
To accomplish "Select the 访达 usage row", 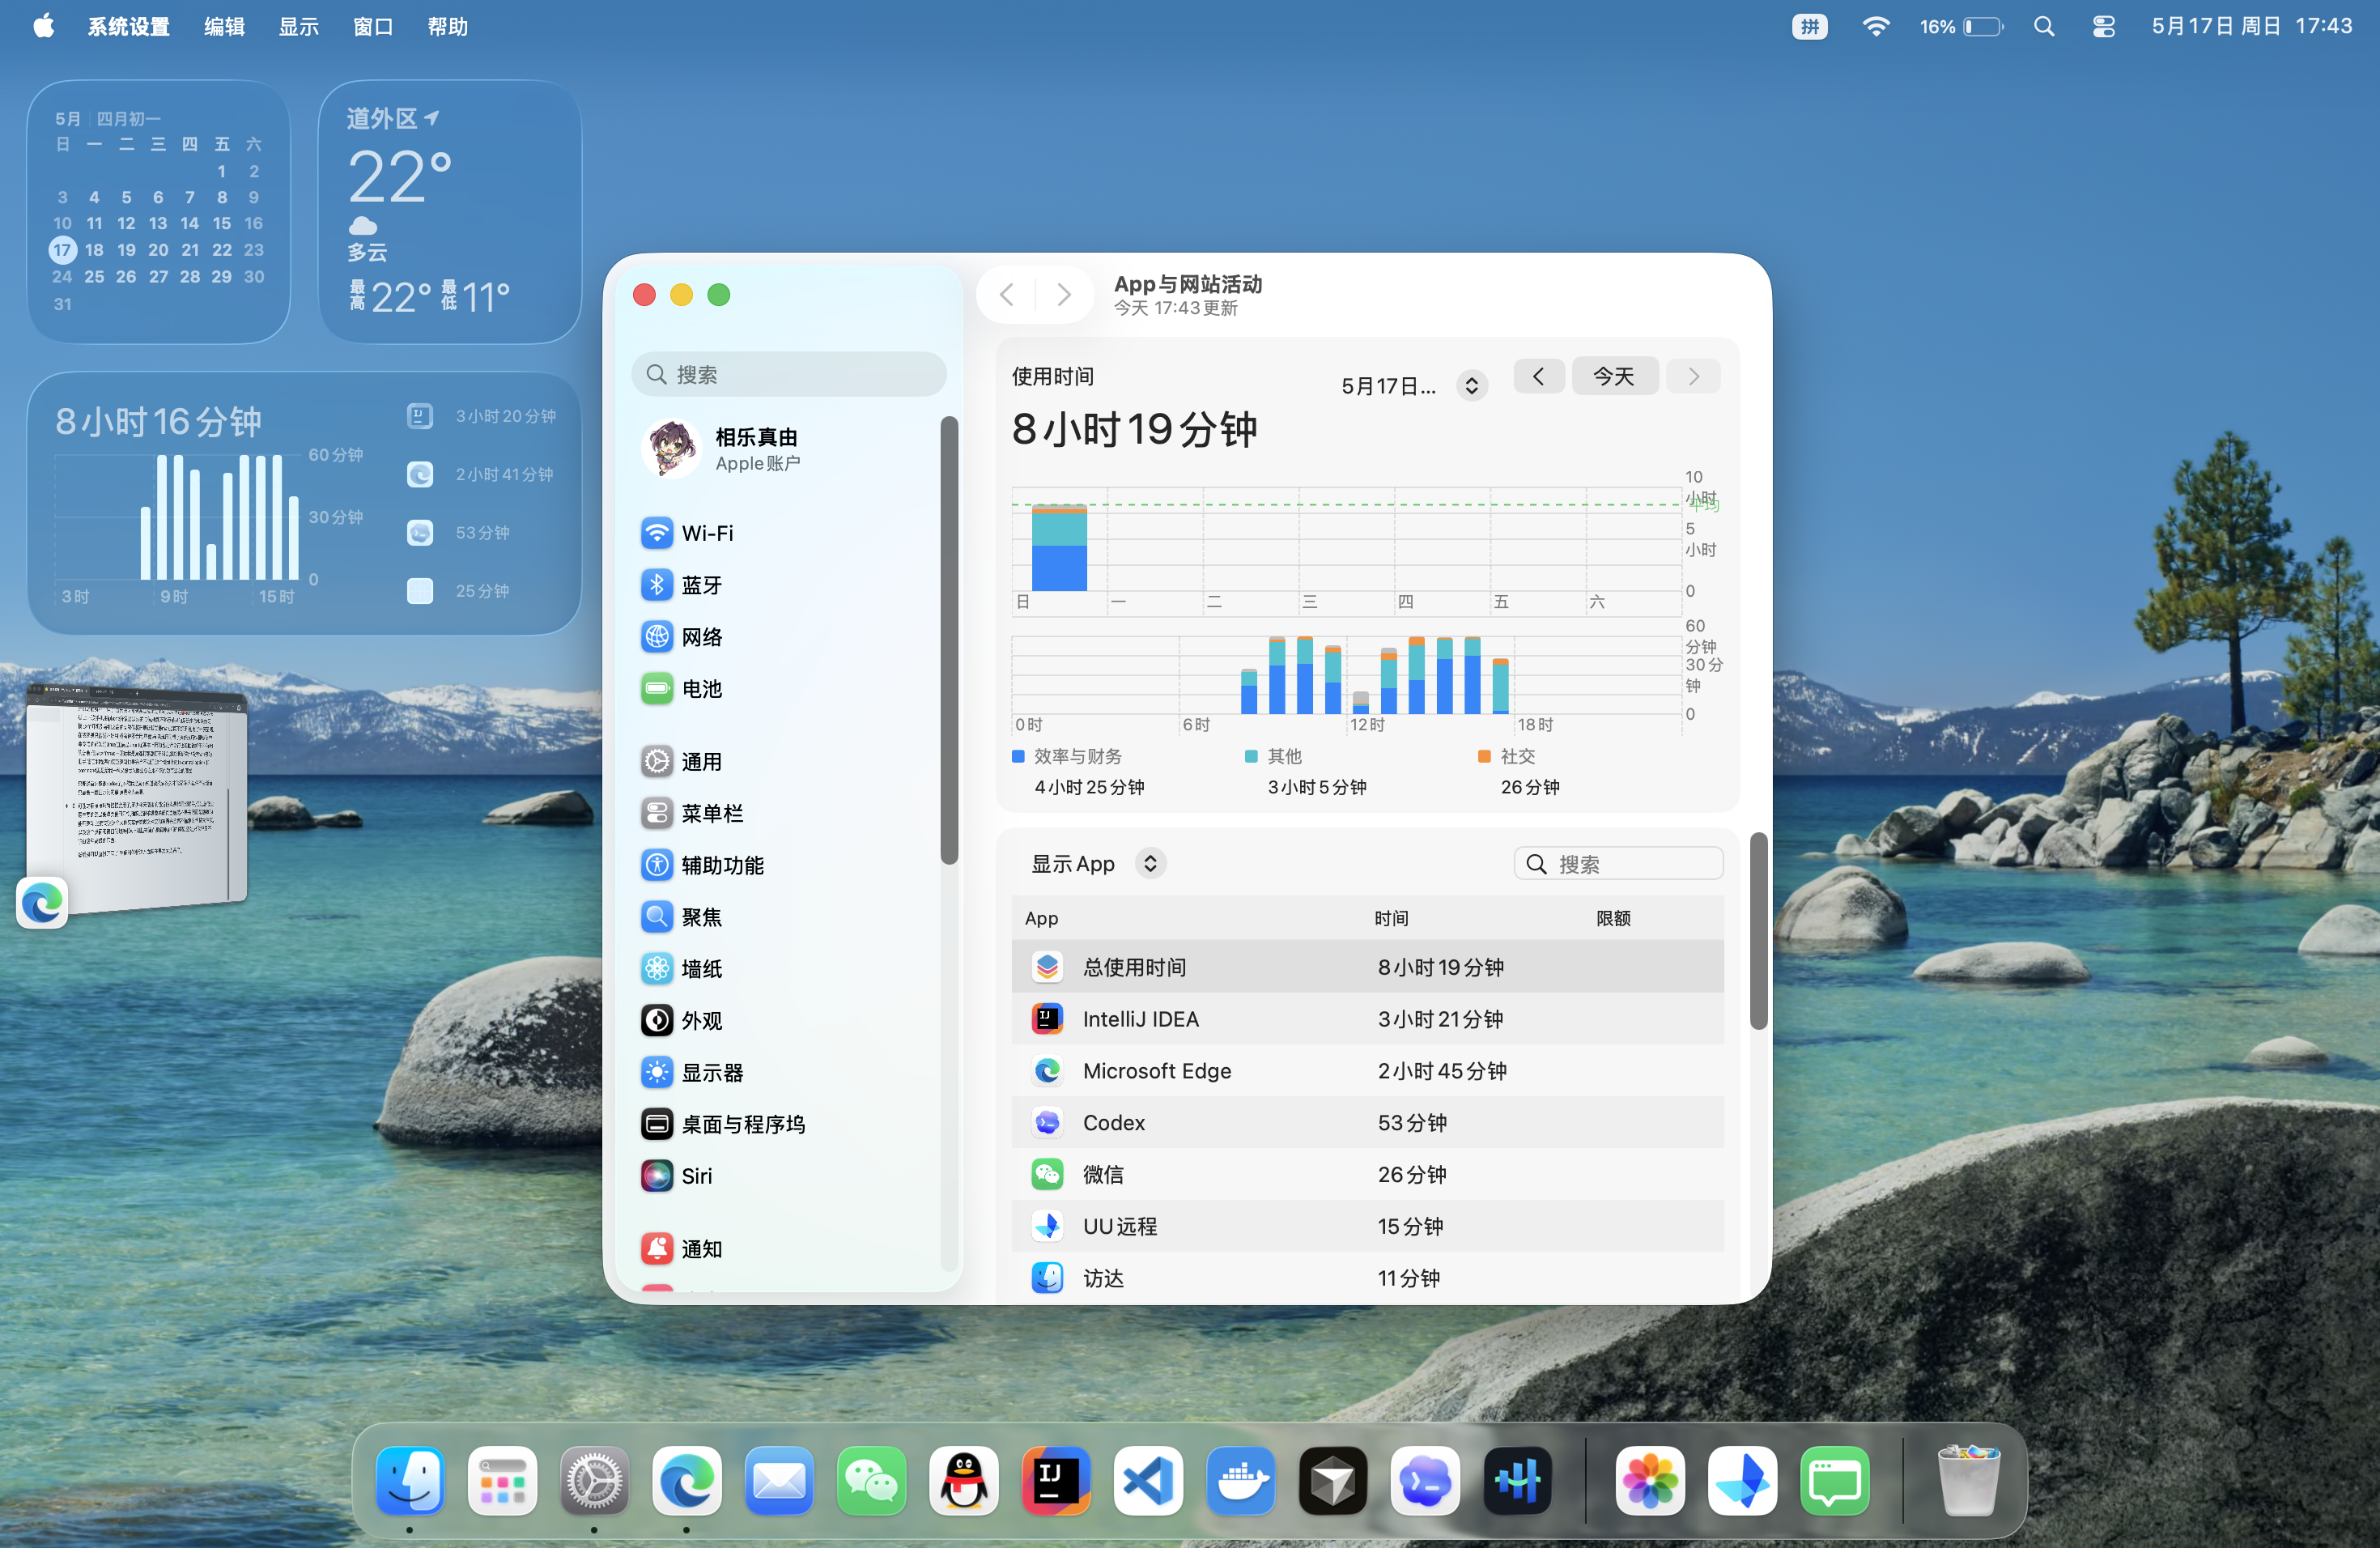I will click(1367, 1279).
